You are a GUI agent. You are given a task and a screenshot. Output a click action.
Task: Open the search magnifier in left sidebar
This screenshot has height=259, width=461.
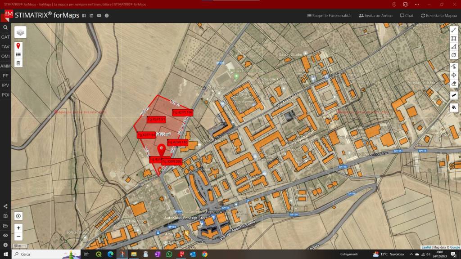pyautogui.click(x=5, y=27)
